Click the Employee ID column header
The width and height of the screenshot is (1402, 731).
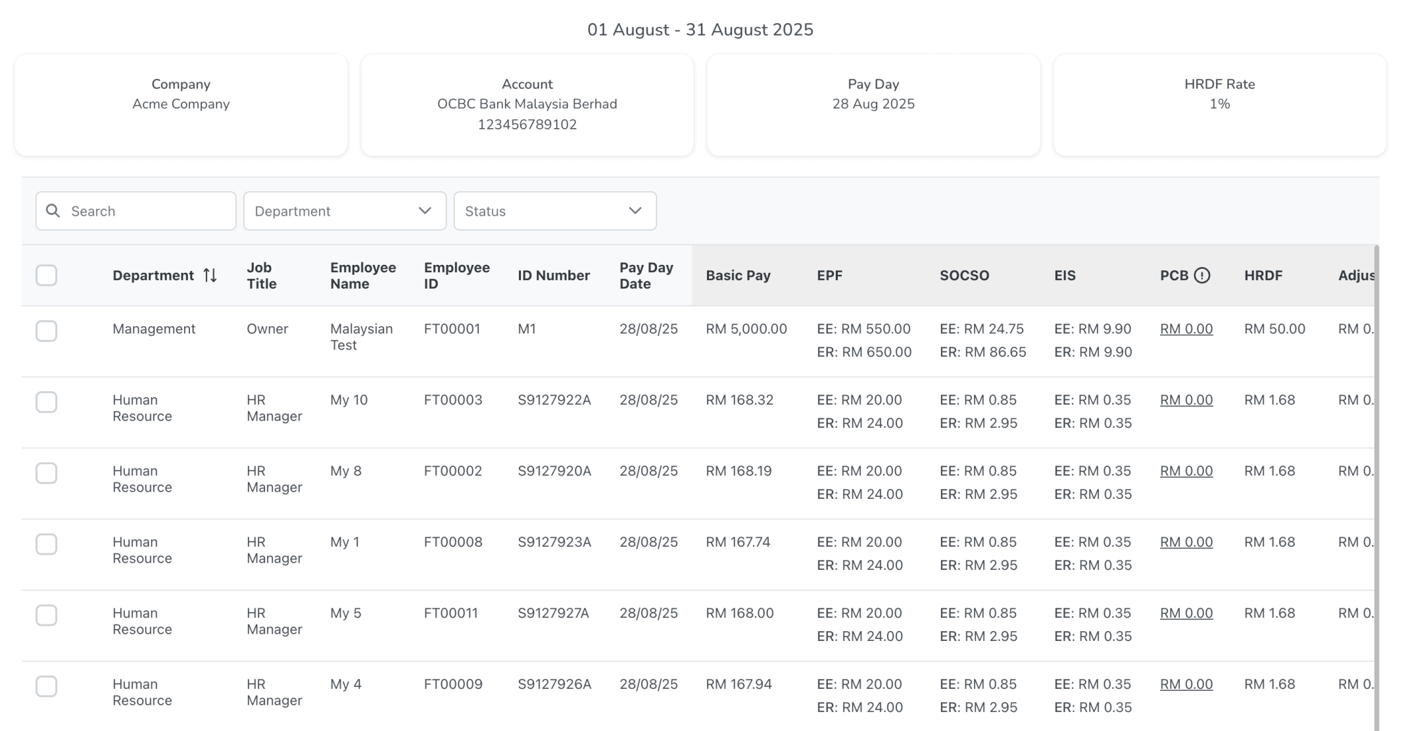tap(456, 275)
